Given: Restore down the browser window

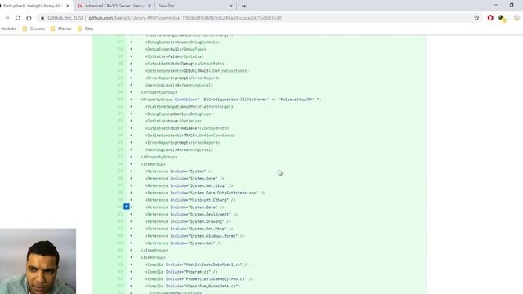Looking at the screenshot, I should point(512,5).
